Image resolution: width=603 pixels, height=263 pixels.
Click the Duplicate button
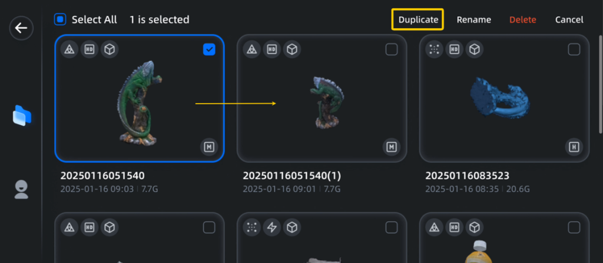tap(418, 19)
